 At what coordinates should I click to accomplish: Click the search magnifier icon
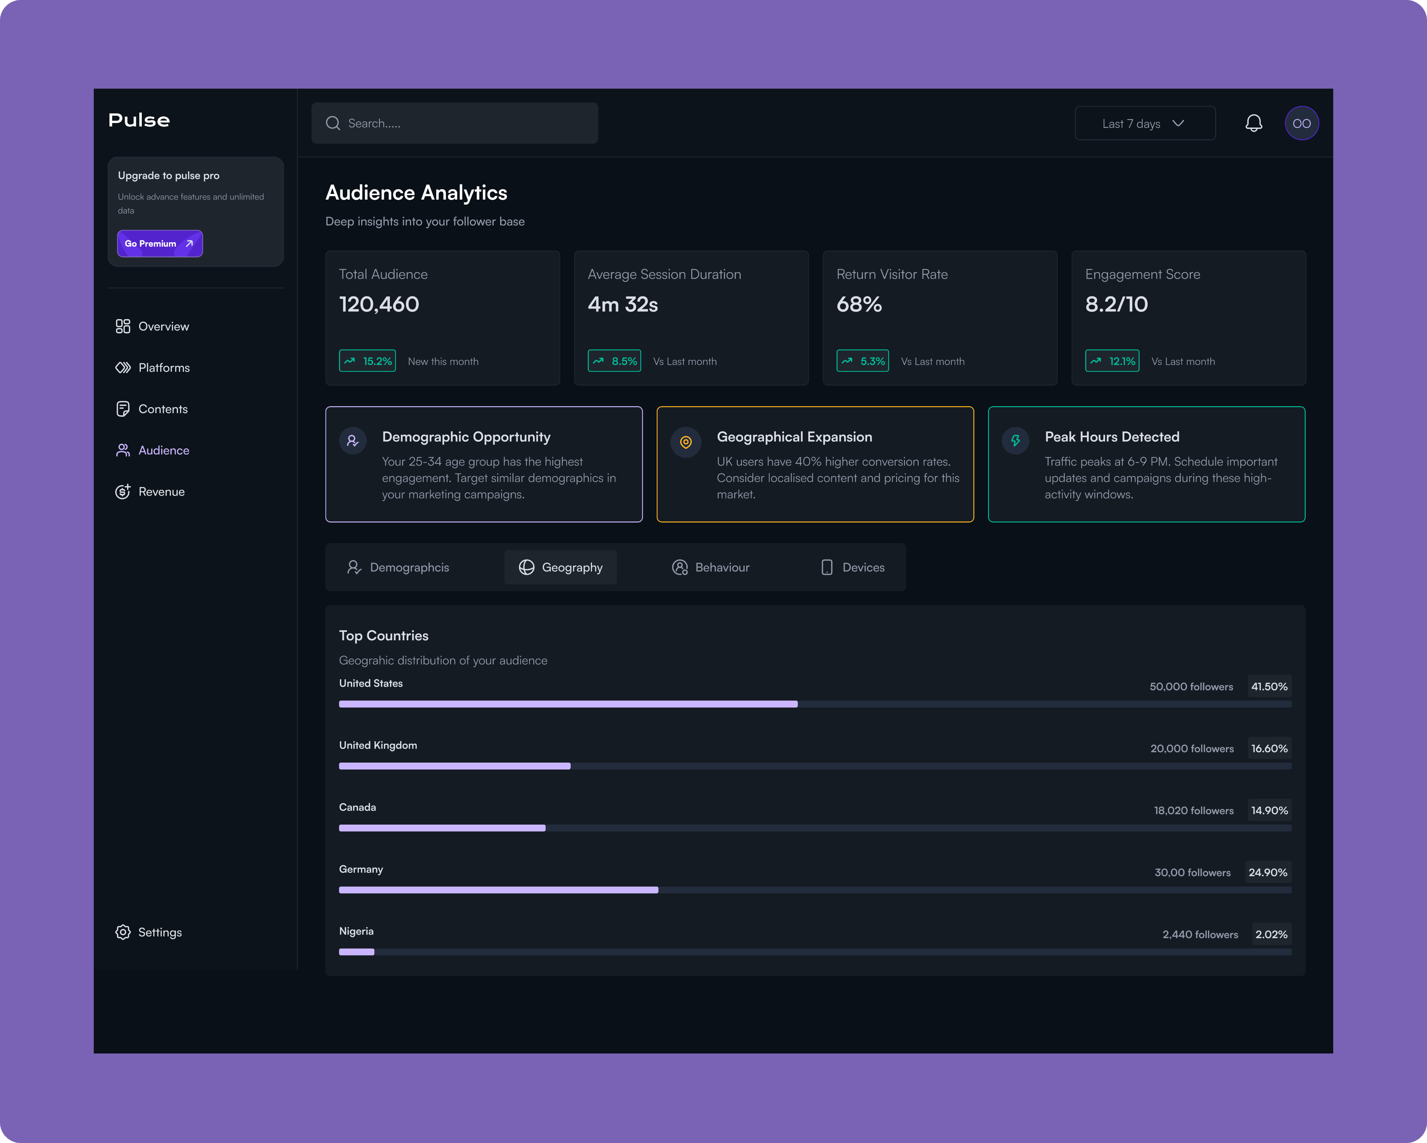click(x=333, y=123)
